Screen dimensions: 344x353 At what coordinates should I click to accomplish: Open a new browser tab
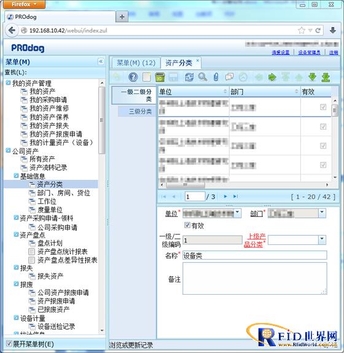122,17
